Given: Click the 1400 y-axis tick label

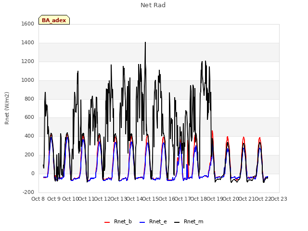Looking at the screenshot, I should 28,43.
